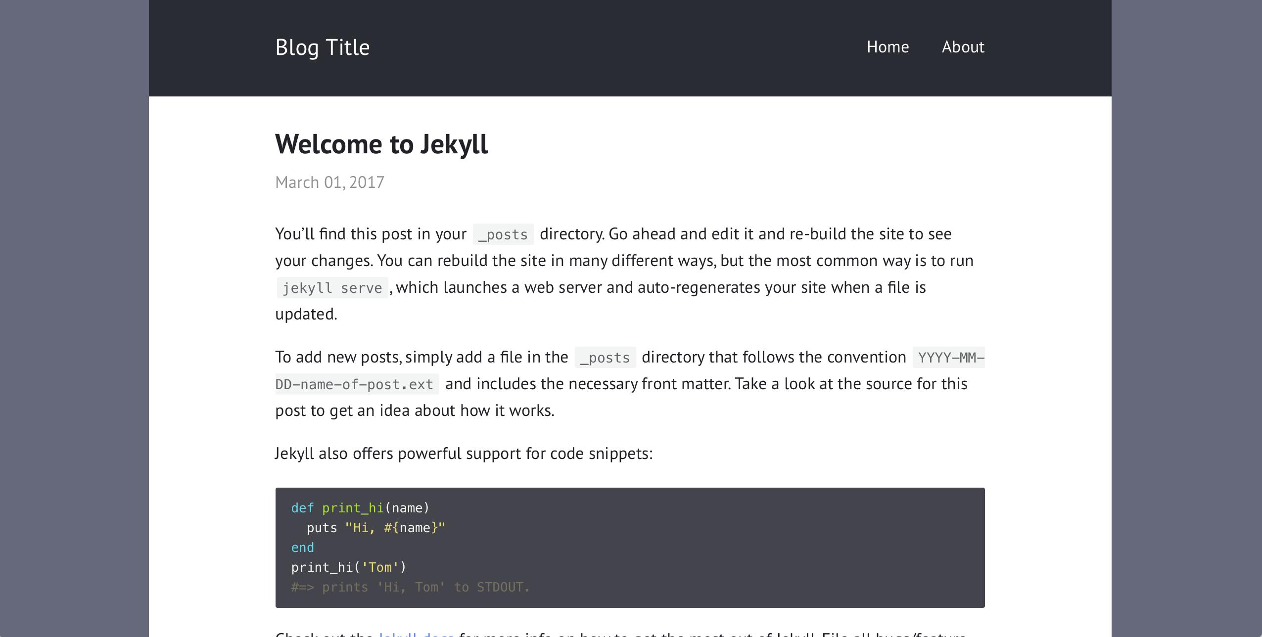Open the Home navigation item

click(x=888, y=47)
